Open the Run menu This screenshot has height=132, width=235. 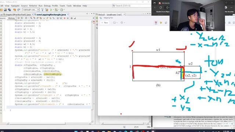coord(40,6)
